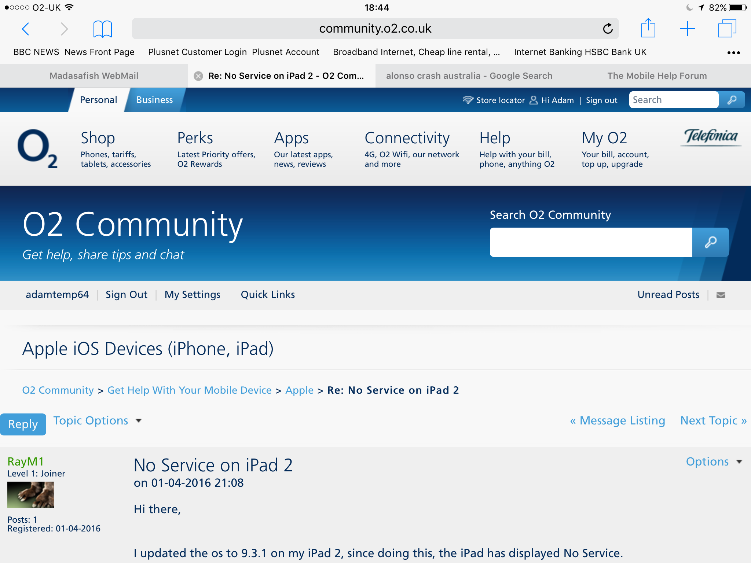Show all tabs with the overlapping squares icon
The width and height of the screenshot is (751, 563).
coord(727,29)
